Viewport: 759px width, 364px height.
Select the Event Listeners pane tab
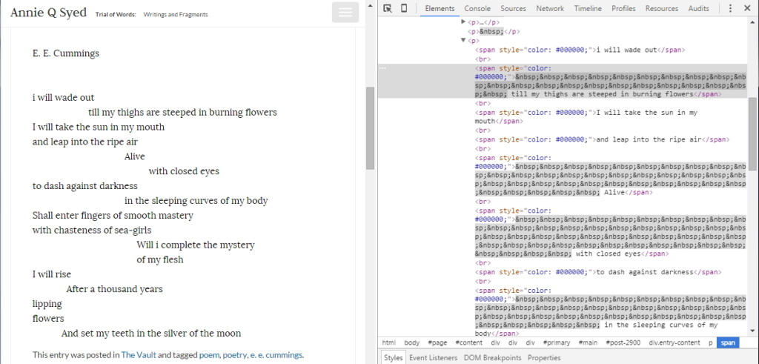433,358
